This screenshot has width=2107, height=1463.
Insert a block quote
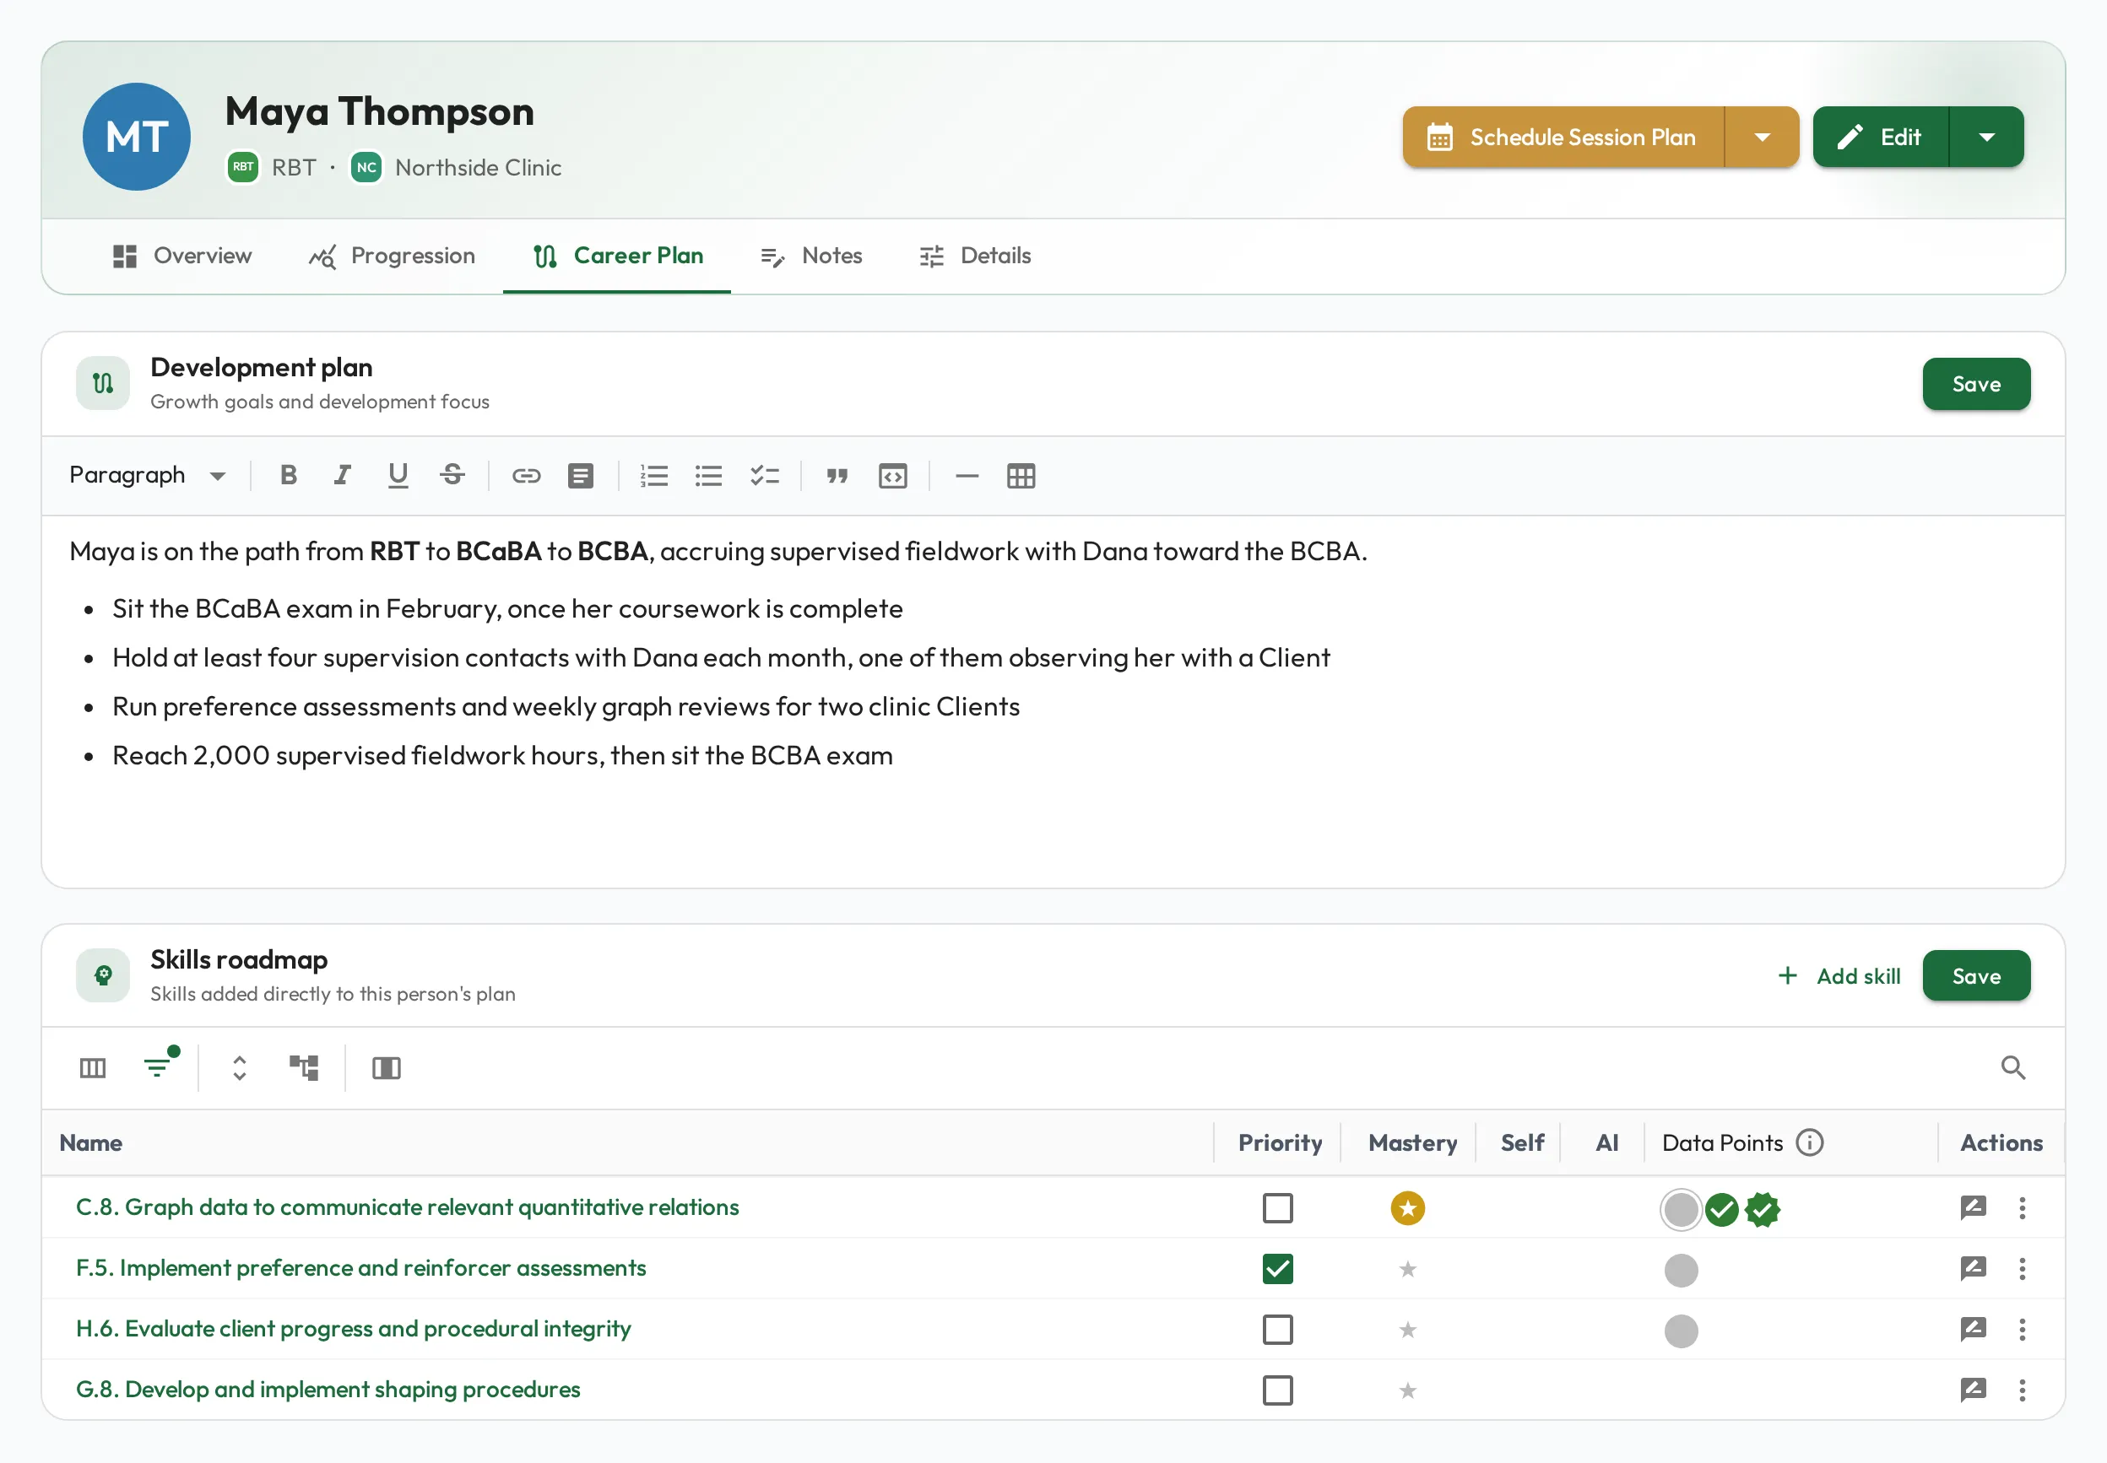[837, 475]
